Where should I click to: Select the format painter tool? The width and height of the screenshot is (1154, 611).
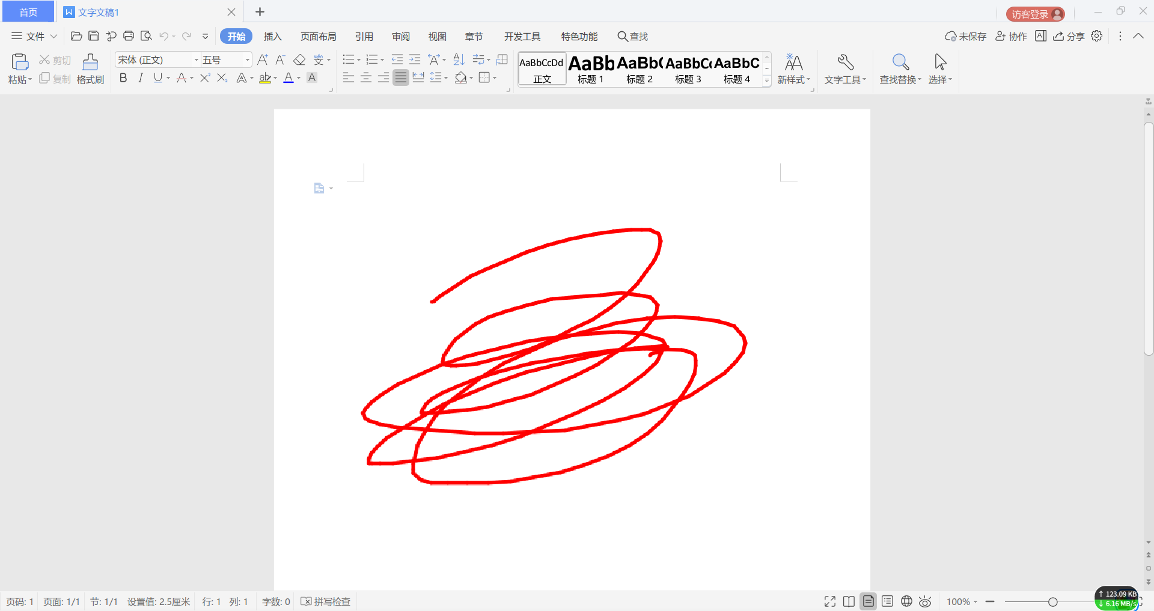(x=90, y=68)
